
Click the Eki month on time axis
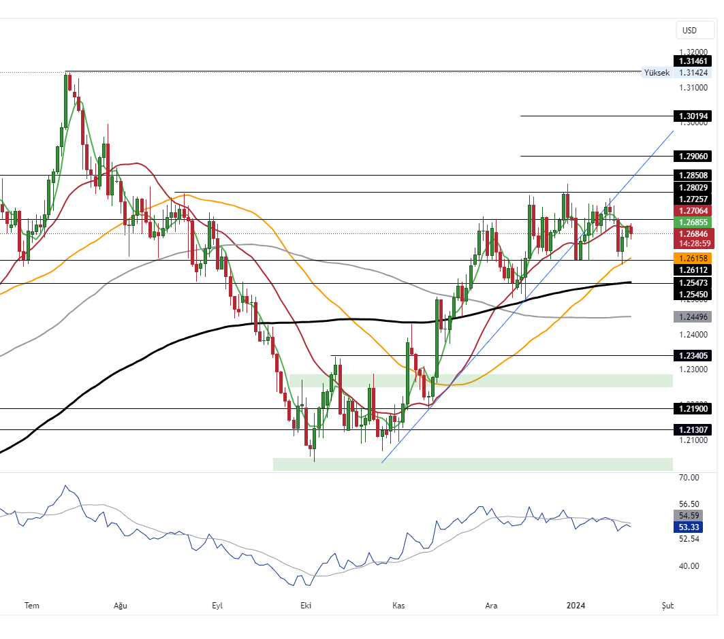pos(306,605)
